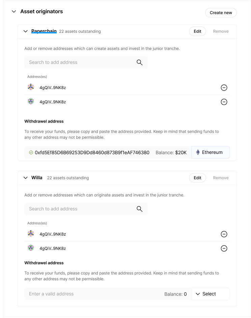This screenshot has width=251, height=318.
Task: Edit the Paperchain originator
Action: [x=197, y=31]
